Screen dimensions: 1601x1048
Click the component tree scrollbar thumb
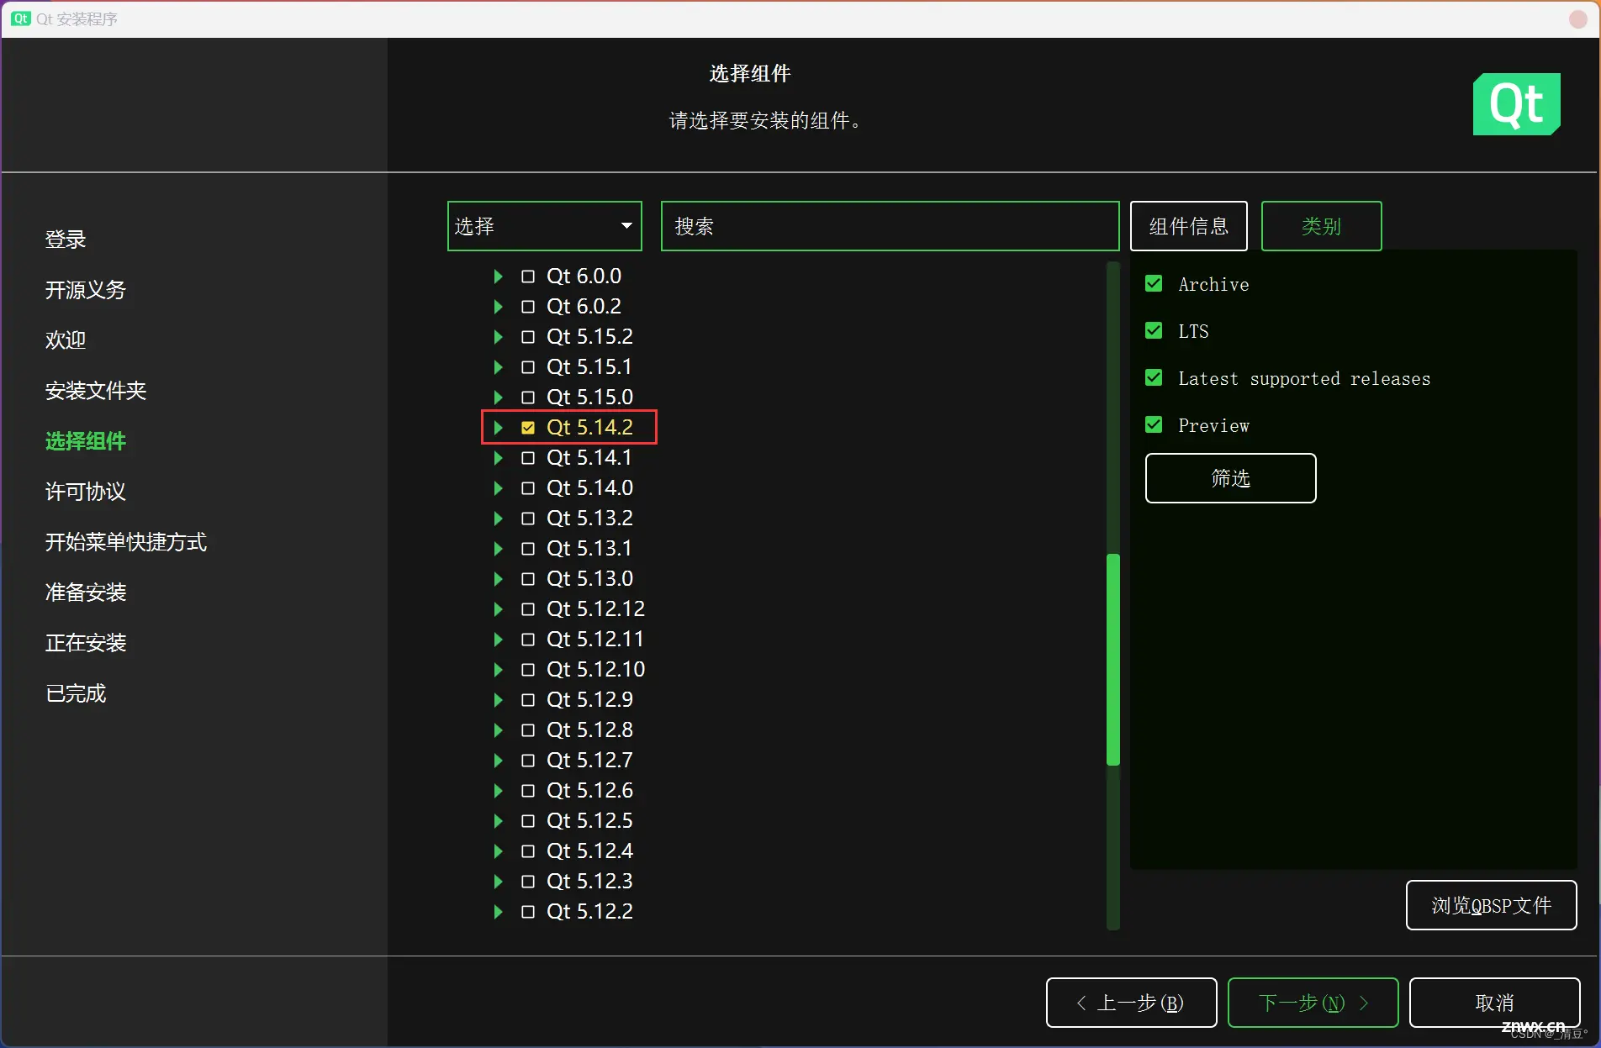coord(1113,660)
